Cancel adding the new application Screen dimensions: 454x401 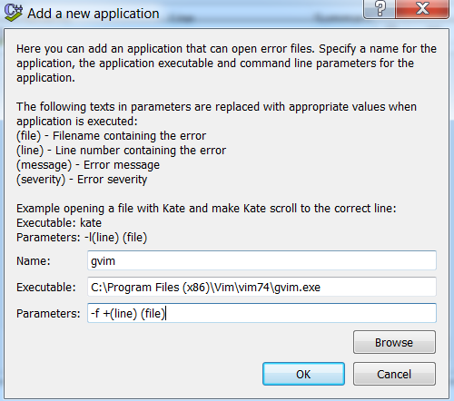point(394,374)
